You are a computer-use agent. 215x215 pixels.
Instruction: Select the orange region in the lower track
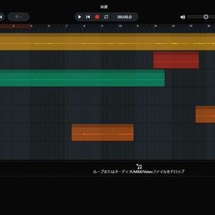tap(102, 132)
